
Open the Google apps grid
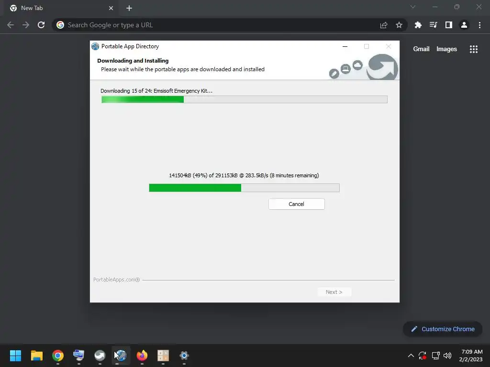pyautogui.click(x=474, y=49)
